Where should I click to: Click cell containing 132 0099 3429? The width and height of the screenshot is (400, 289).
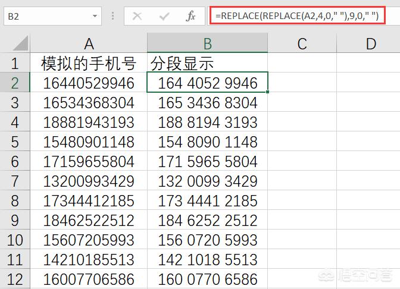pos(207,180)
